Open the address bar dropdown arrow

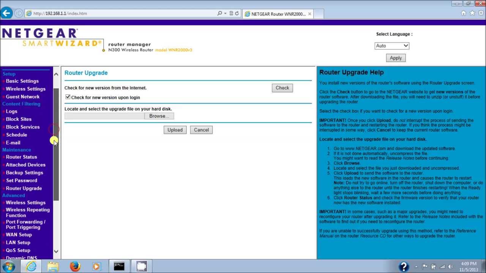225,13
